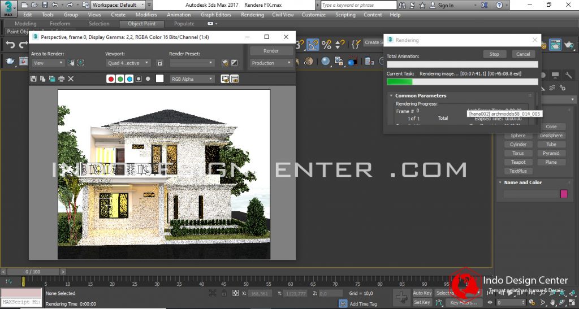
Task: Toggle the Red channel button
Action: tap(110, 79)
